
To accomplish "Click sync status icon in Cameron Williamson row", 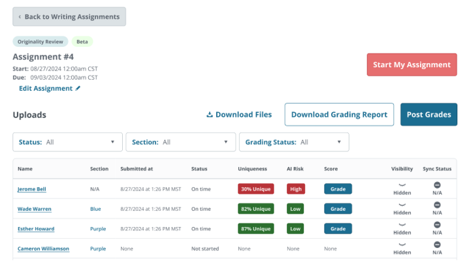I will (437, 245).
